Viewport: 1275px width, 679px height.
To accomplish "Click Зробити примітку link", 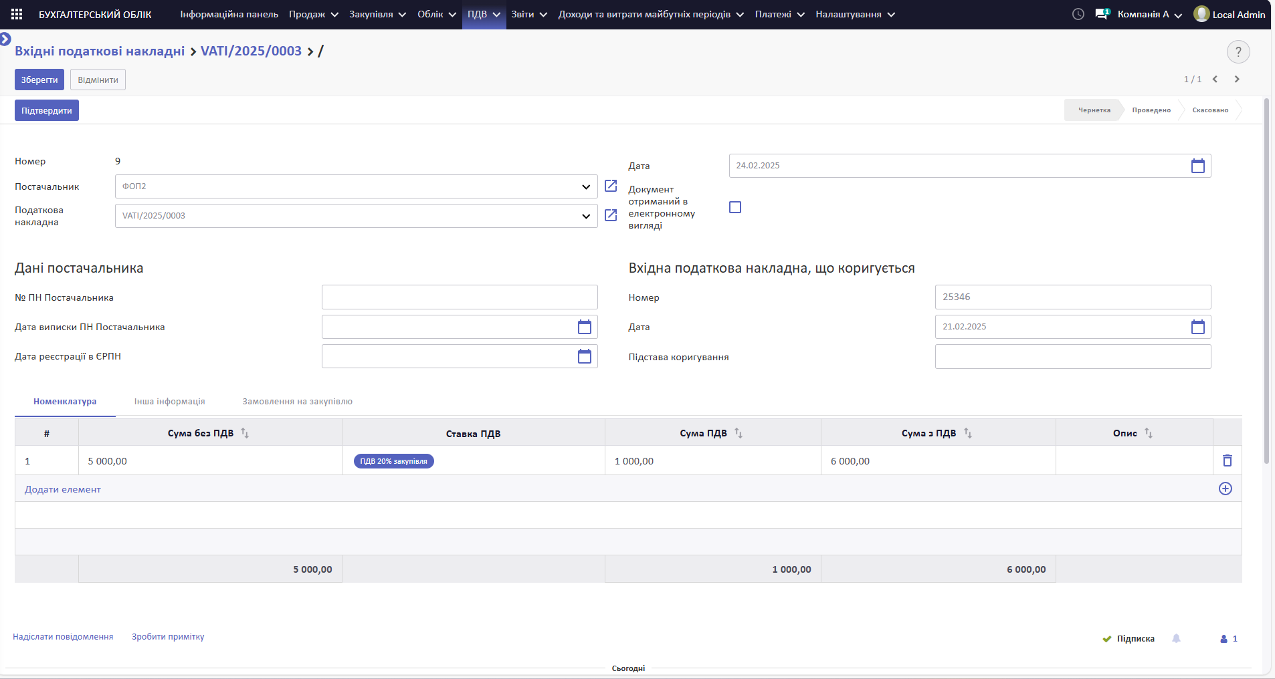I will tap(168, 637).
